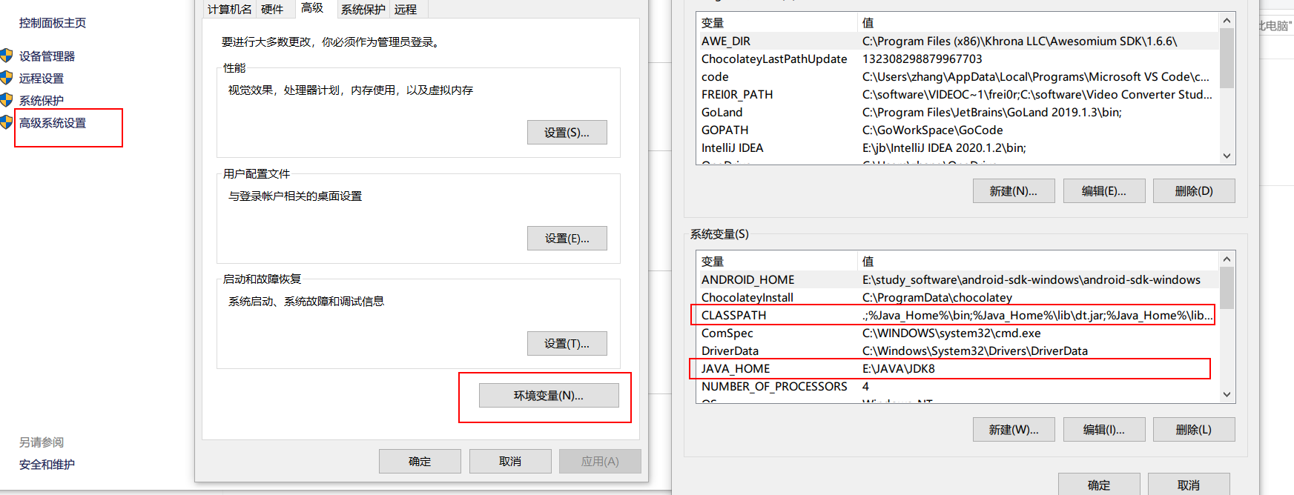
Task: Select ComSpec system variable row
Action: [957, 333]
